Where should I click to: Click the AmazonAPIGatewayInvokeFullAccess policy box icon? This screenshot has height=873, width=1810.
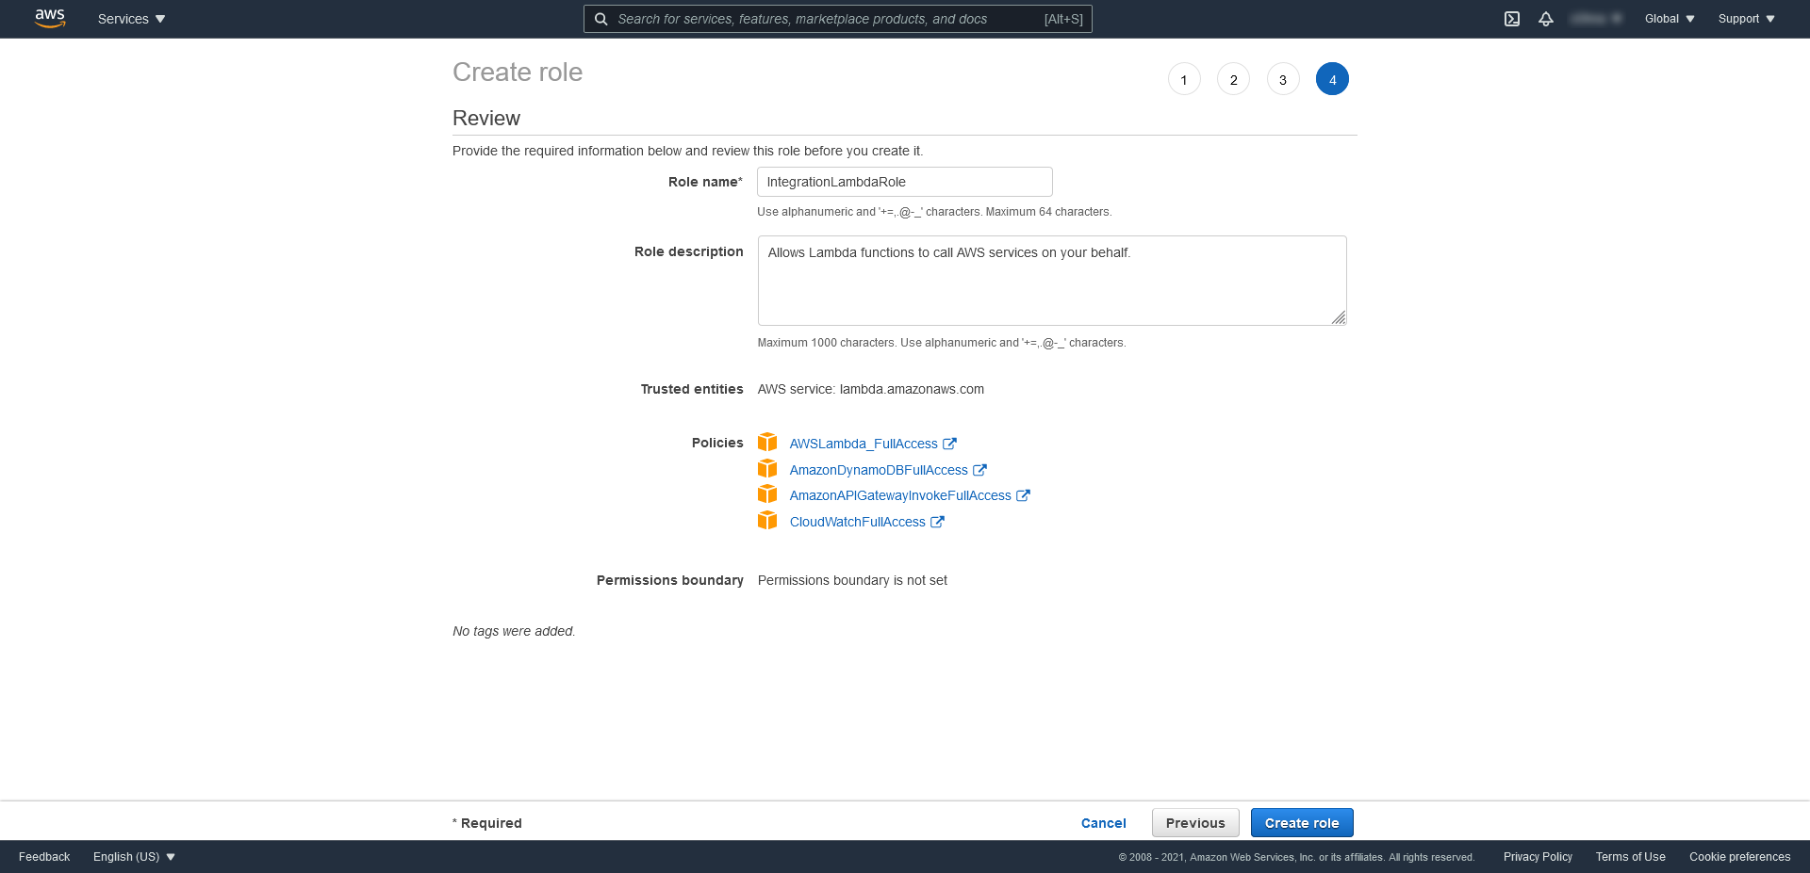coord(767,494)
